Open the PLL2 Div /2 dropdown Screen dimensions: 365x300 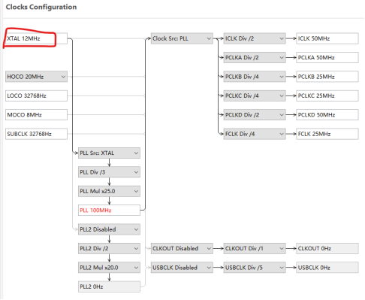point(109,248)
